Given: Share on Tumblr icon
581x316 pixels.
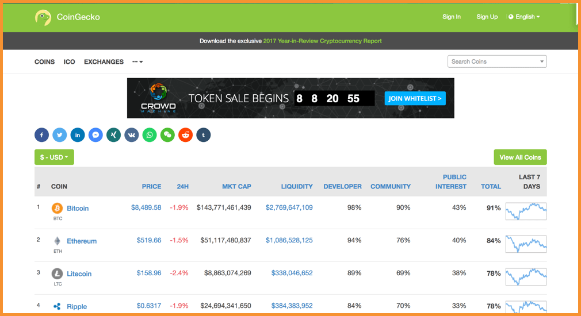Looking at the screenshot, I should pyautogui.click(x=204, y=135).
